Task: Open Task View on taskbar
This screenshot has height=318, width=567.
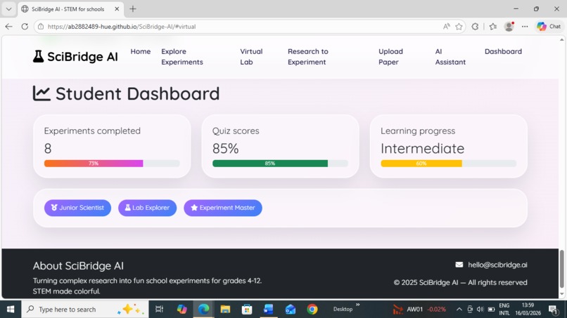Action: (x=159, y=310)
